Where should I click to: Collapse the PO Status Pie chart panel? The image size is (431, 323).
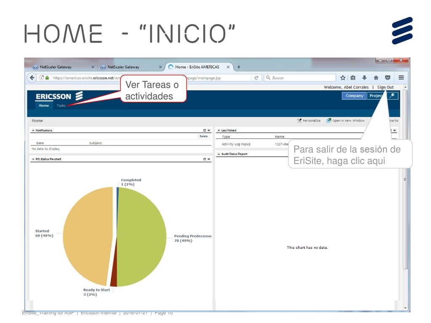(x=33, y=159)
